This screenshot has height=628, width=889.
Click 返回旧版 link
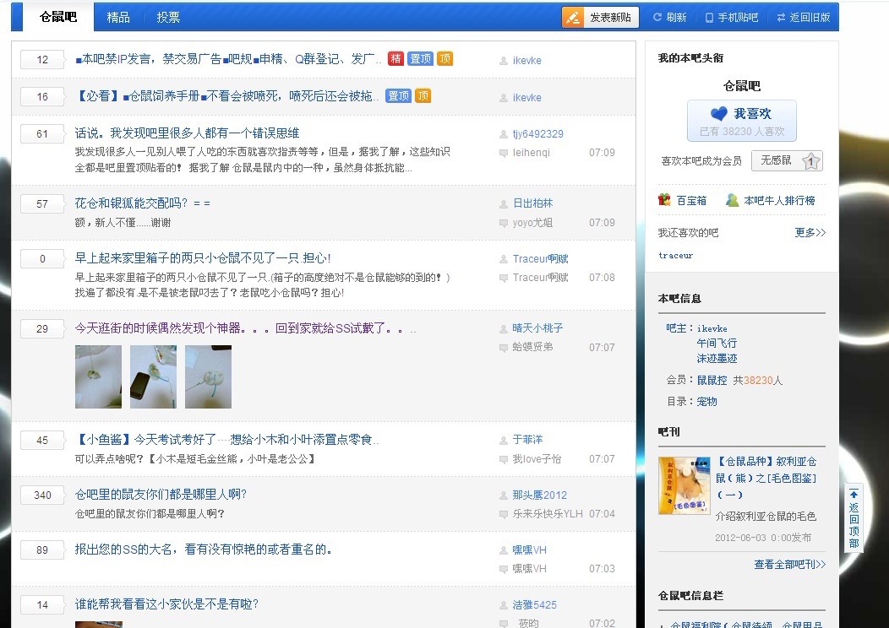pyautogui.click(x=810, y=18)
